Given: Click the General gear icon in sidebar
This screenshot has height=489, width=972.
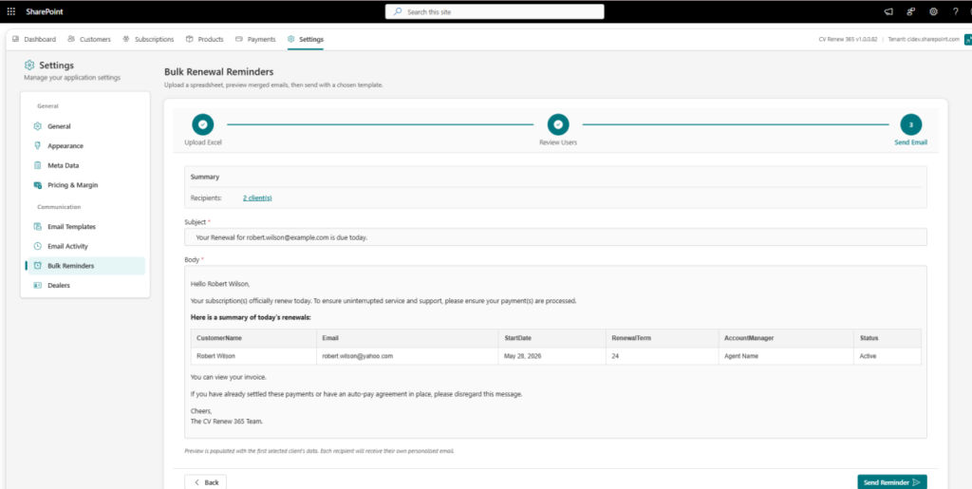Looking at the screenshot, I should click(x=38, y=126).
